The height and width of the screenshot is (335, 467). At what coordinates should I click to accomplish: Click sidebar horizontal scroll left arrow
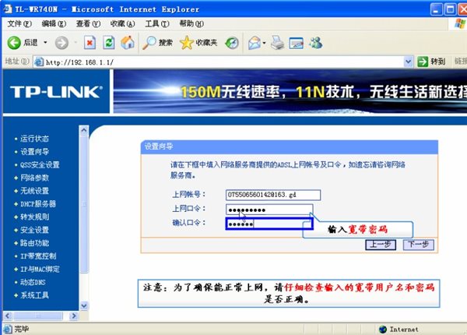tap(8, 316)
